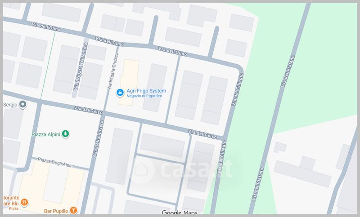Click the Google Maps logo text
This screenshot has width=360, height=217.
(x=180, y=213)
